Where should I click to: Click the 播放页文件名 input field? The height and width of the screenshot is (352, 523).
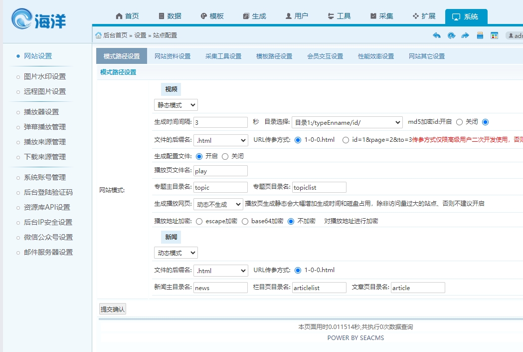(220, 171)
